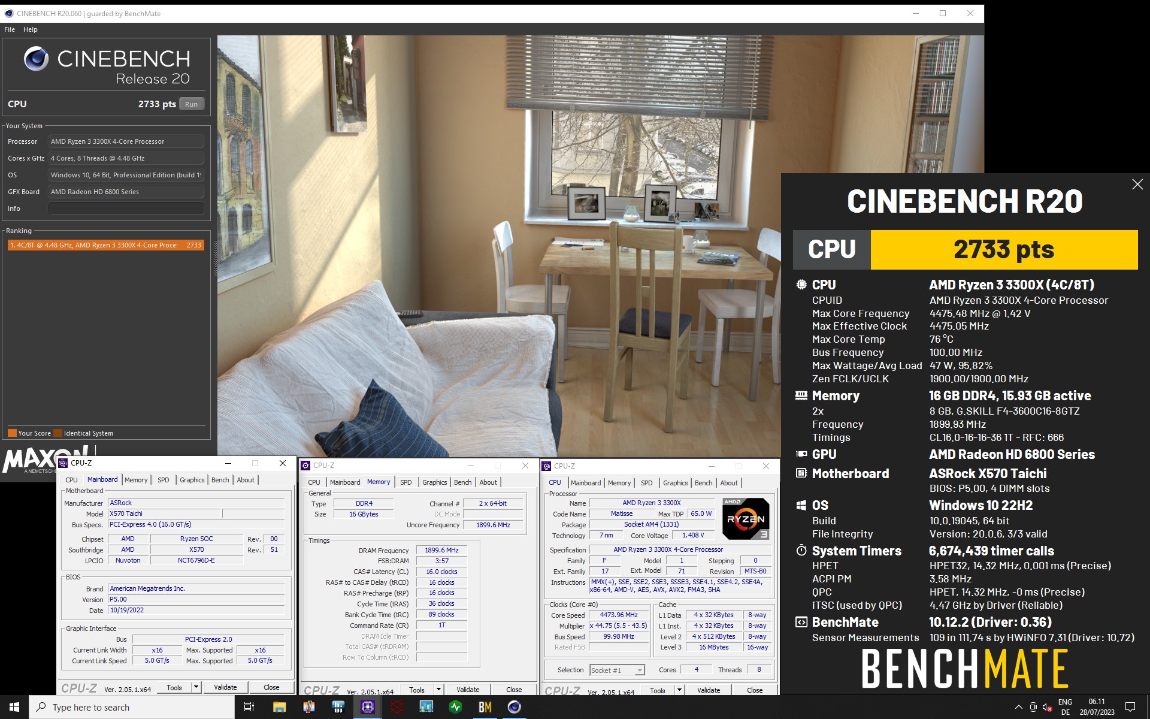
Task: Click the Close button in the Mainboard CPU-Z window
Action: (271, 687)
